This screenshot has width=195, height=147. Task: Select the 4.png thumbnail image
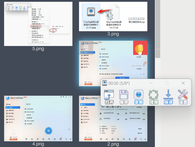click(37, 118)
